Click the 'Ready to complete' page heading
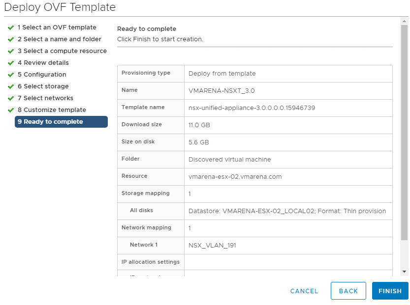The height and width of the screenshot is (305, 410). point(147,29)
